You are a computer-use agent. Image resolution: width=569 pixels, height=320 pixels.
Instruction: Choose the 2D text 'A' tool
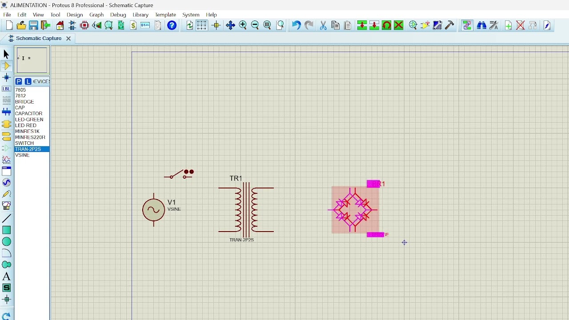[x=6, y=276]
